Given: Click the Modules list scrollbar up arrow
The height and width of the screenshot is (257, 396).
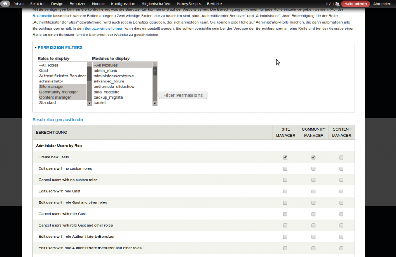Looking at the screenshot, I should click(155, 64).
